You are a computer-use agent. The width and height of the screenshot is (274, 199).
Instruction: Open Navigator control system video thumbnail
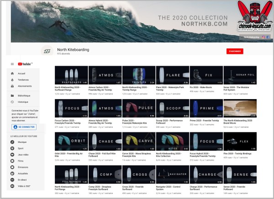tap(173, 174)
